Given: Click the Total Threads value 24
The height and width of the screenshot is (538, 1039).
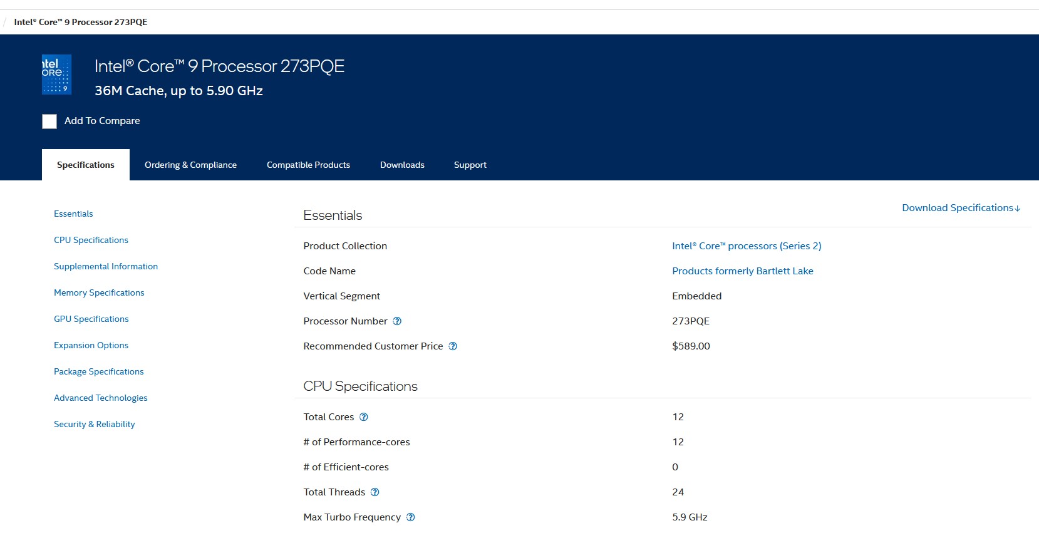Looking at the screenshot, I should point(678,492).
